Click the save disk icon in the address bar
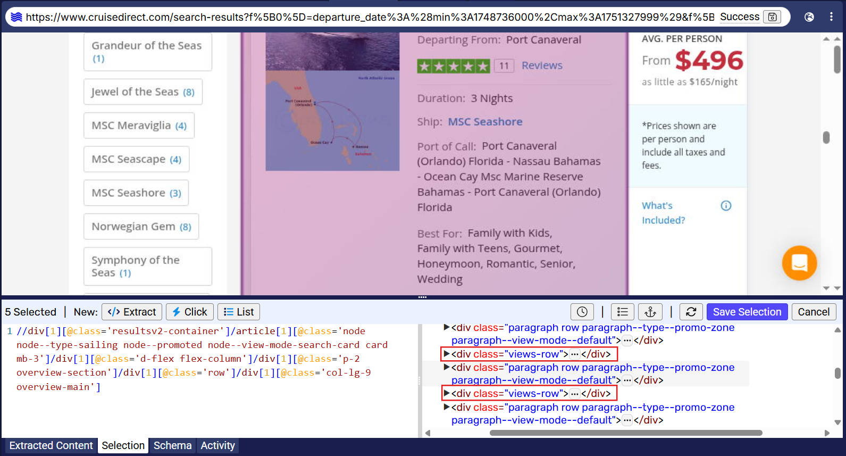 772,17
